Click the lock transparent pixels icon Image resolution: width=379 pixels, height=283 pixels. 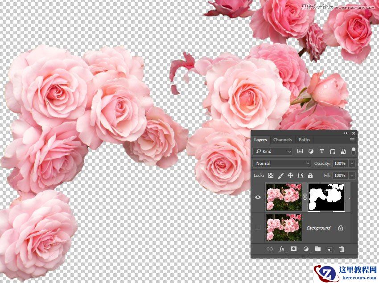(270, 176)
